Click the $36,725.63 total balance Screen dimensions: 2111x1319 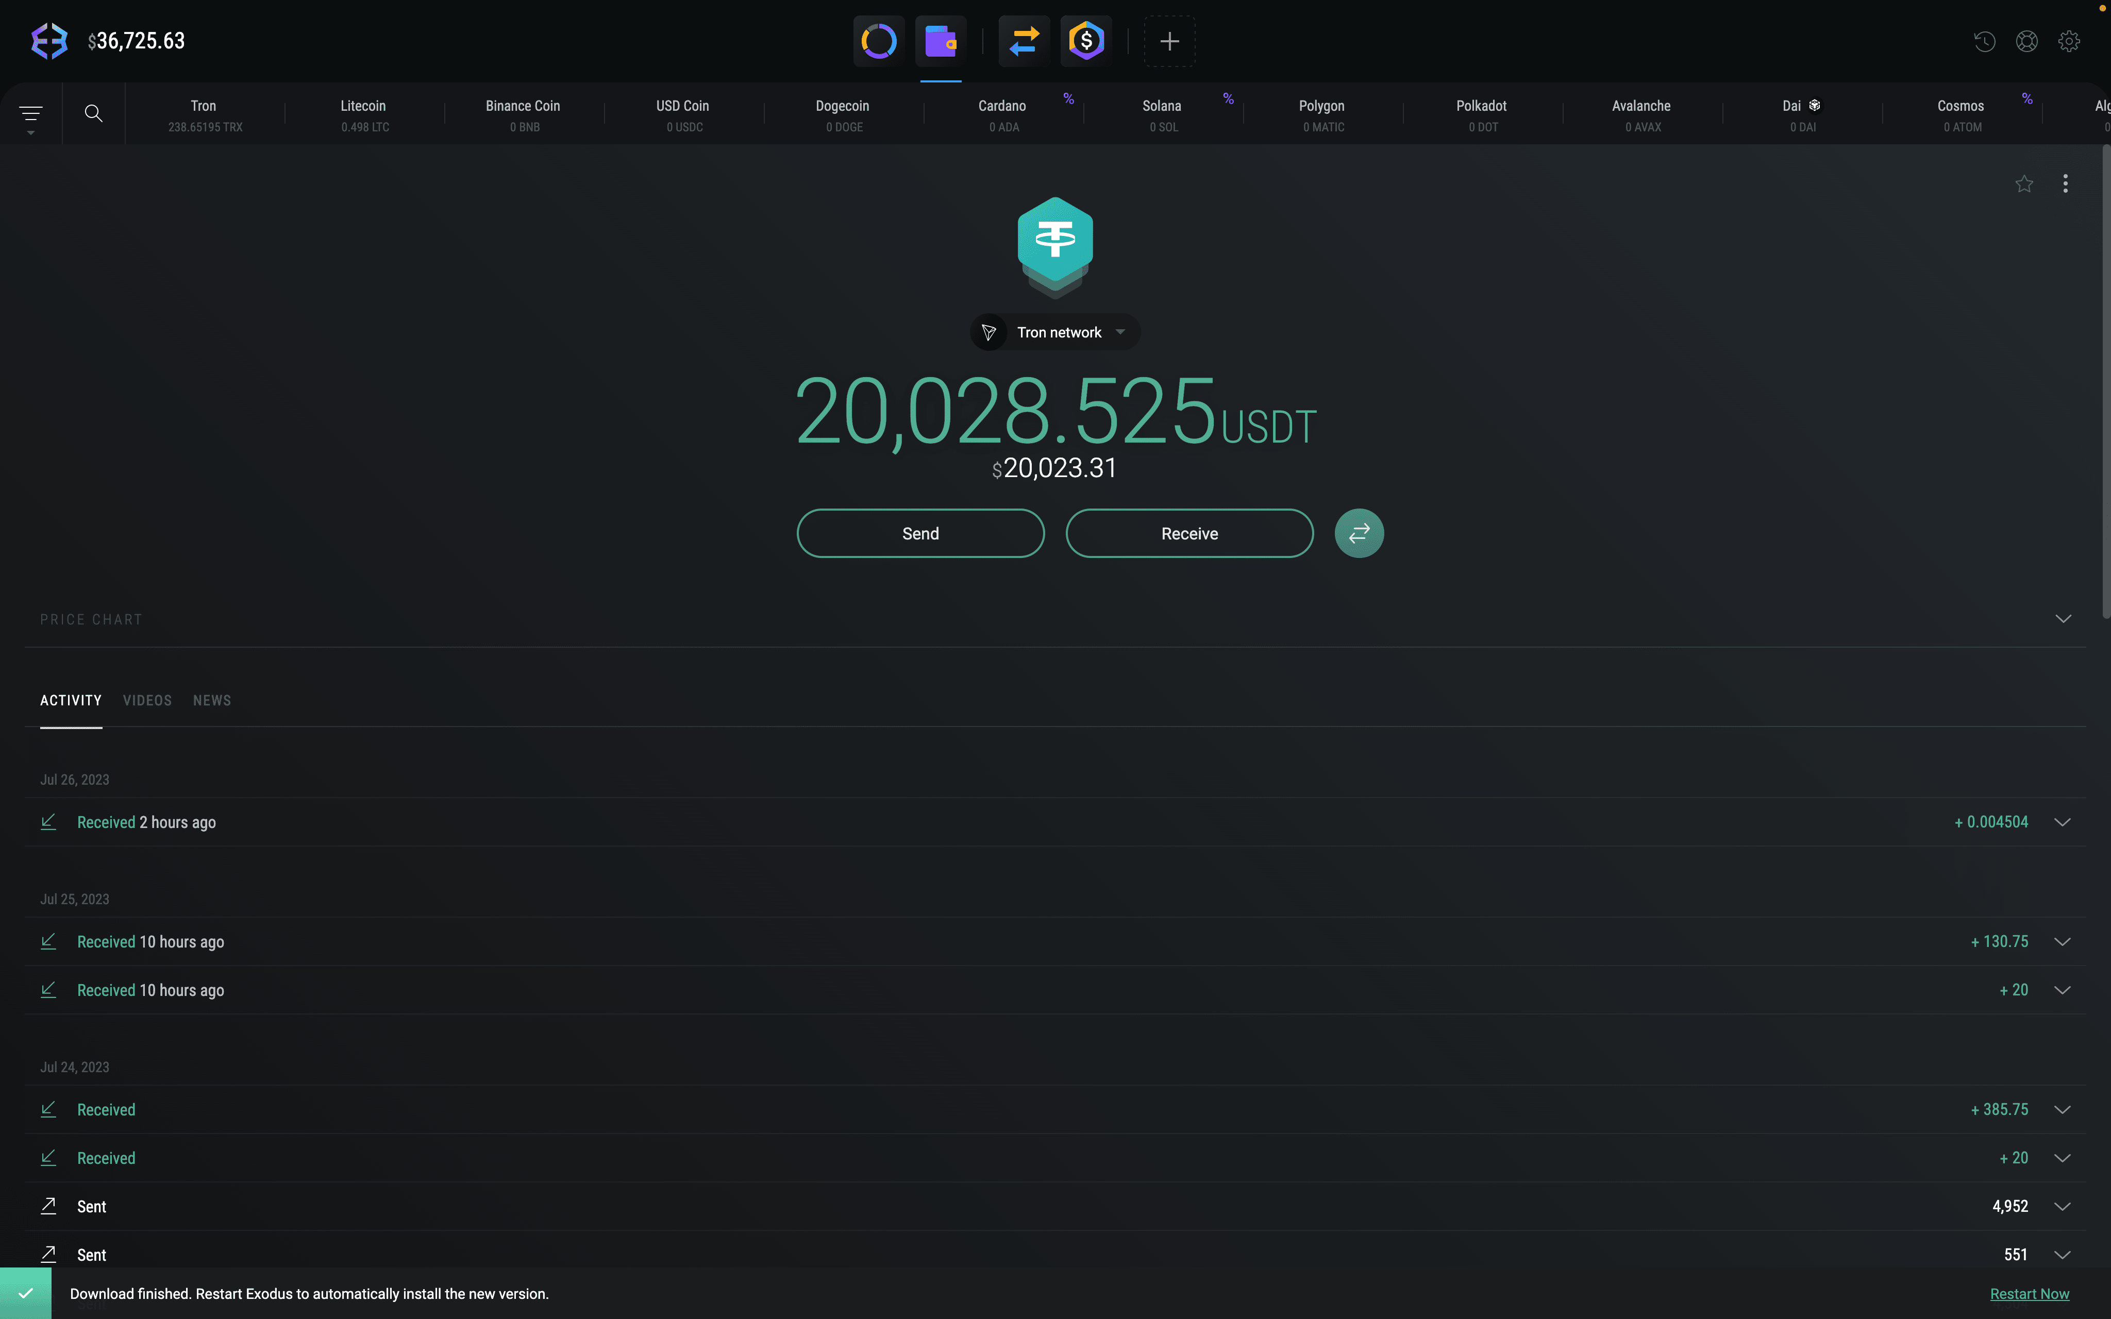[136, 41]
